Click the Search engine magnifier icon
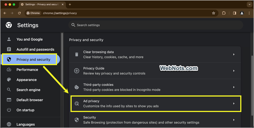The width and height of the screenshot is (254, 128). pyautogui.click(x=9, y=90)
